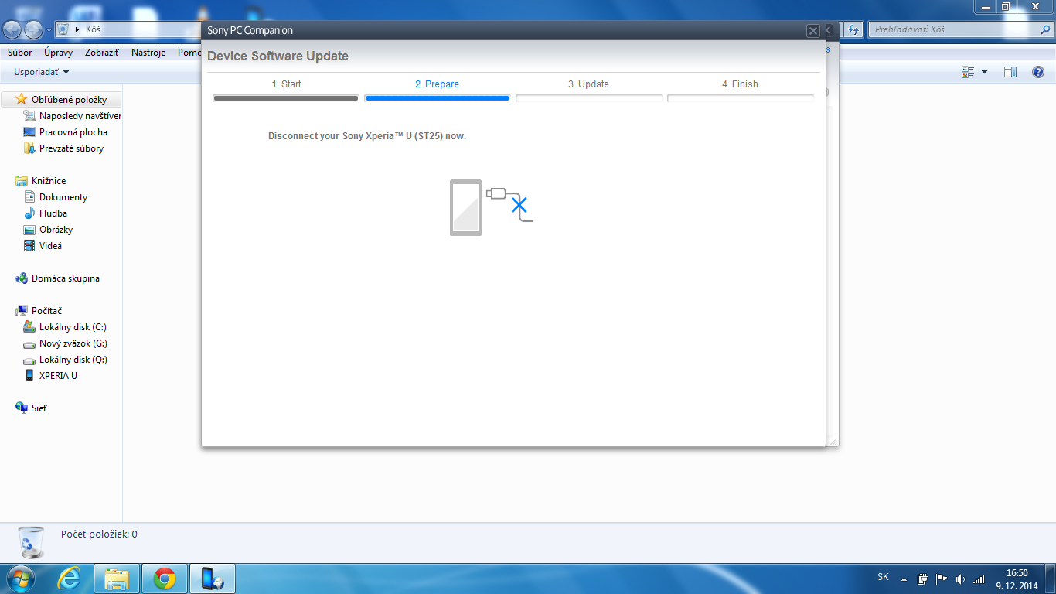Screen dimensions: 1056x594
Task: Click the resize grip of Sony PC Companion
Action: (x=833, y=440)
